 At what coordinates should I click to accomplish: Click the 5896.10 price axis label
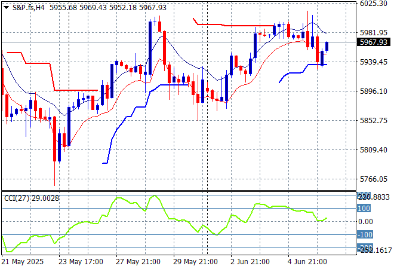[x=374, y=91]
